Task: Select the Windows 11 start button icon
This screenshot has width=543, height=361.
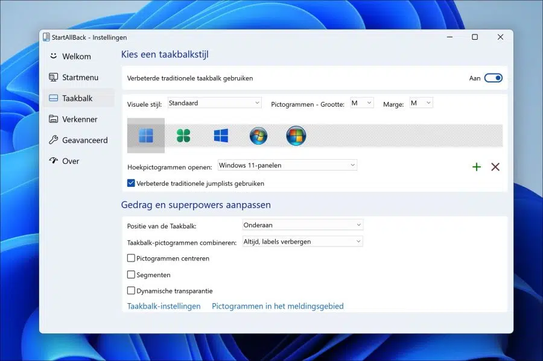Action: [146, 136]
